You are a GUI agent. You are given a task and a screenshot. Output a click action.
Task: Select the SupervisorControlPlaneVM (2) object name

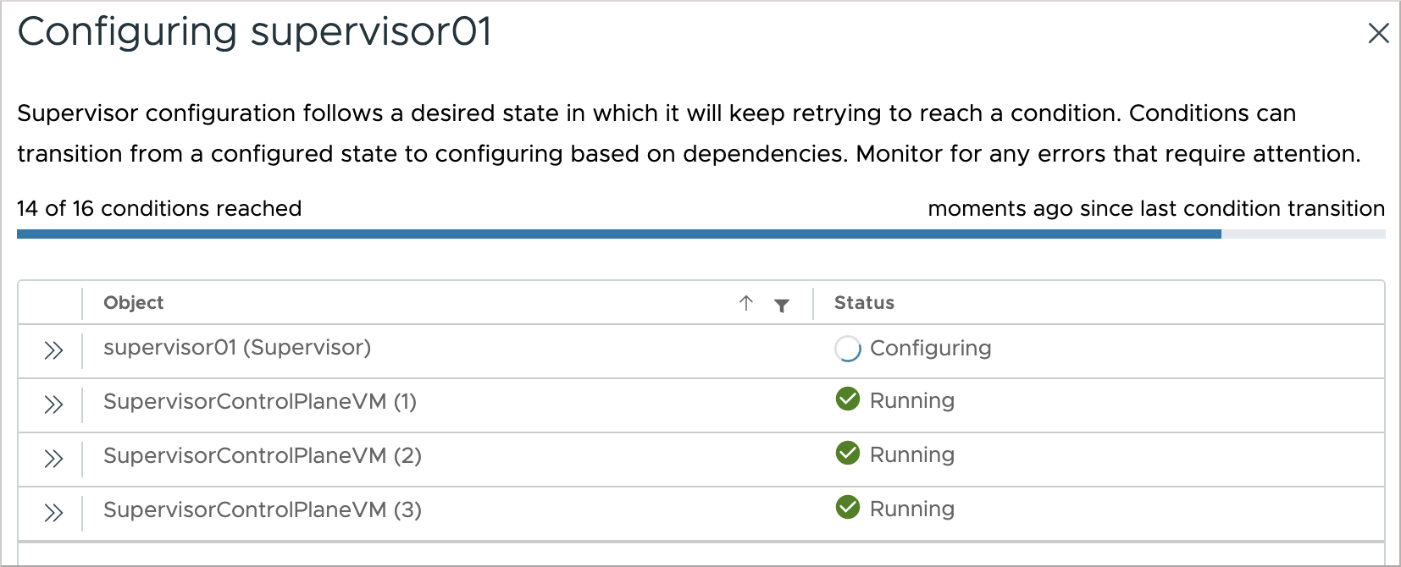click(263, 456)
